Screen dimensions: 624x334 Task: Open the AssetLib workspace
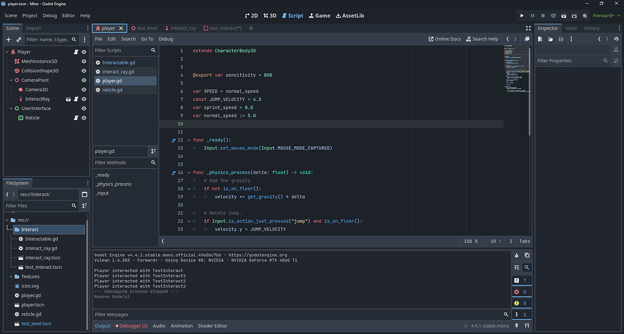[350, 15]
